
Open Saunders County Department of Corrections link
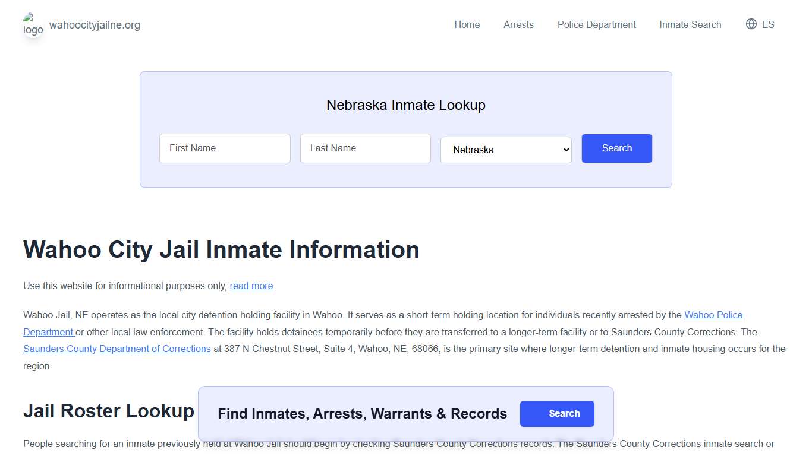coord(117,349)
